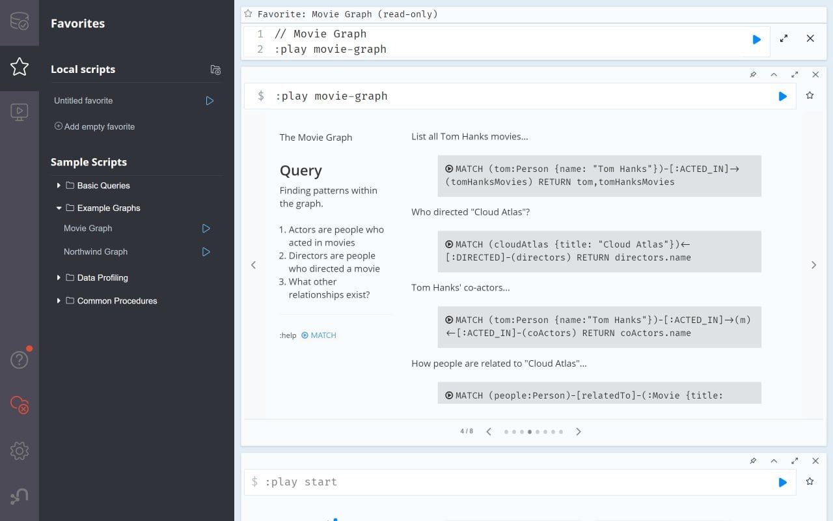Open the Database Information sidebar panel
The height and width of the screenshot is (521, 833).
click(20, 21)
